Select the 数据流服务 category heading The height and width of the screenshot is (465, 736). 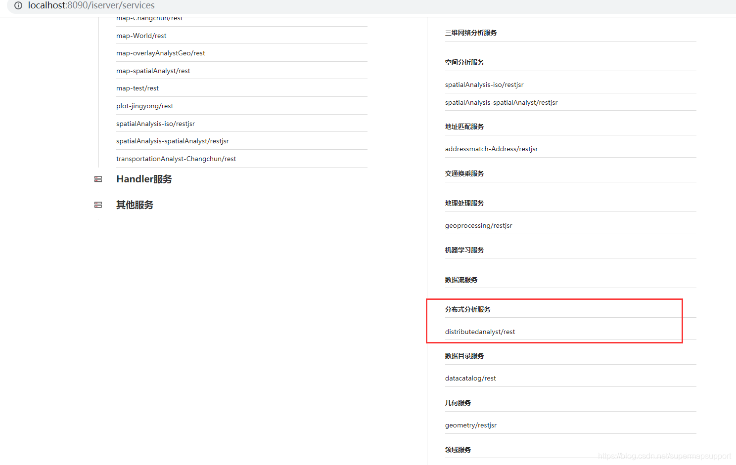click(461, 280)
